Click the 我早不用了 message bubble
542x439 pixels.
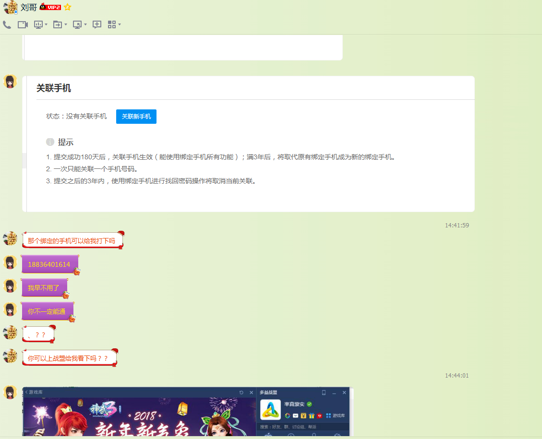44,288
